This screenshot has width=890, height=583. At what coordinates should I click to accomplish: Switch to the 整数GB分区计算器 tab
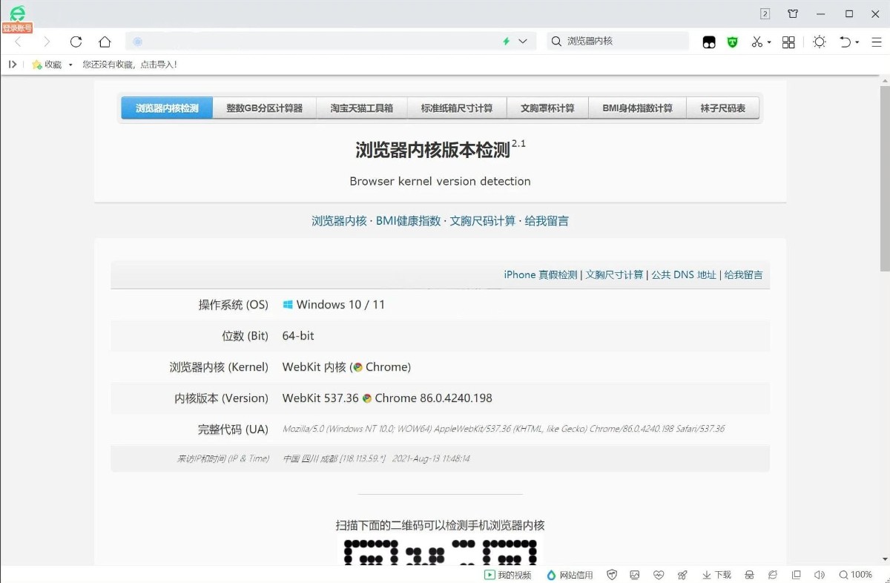[264, 108]
